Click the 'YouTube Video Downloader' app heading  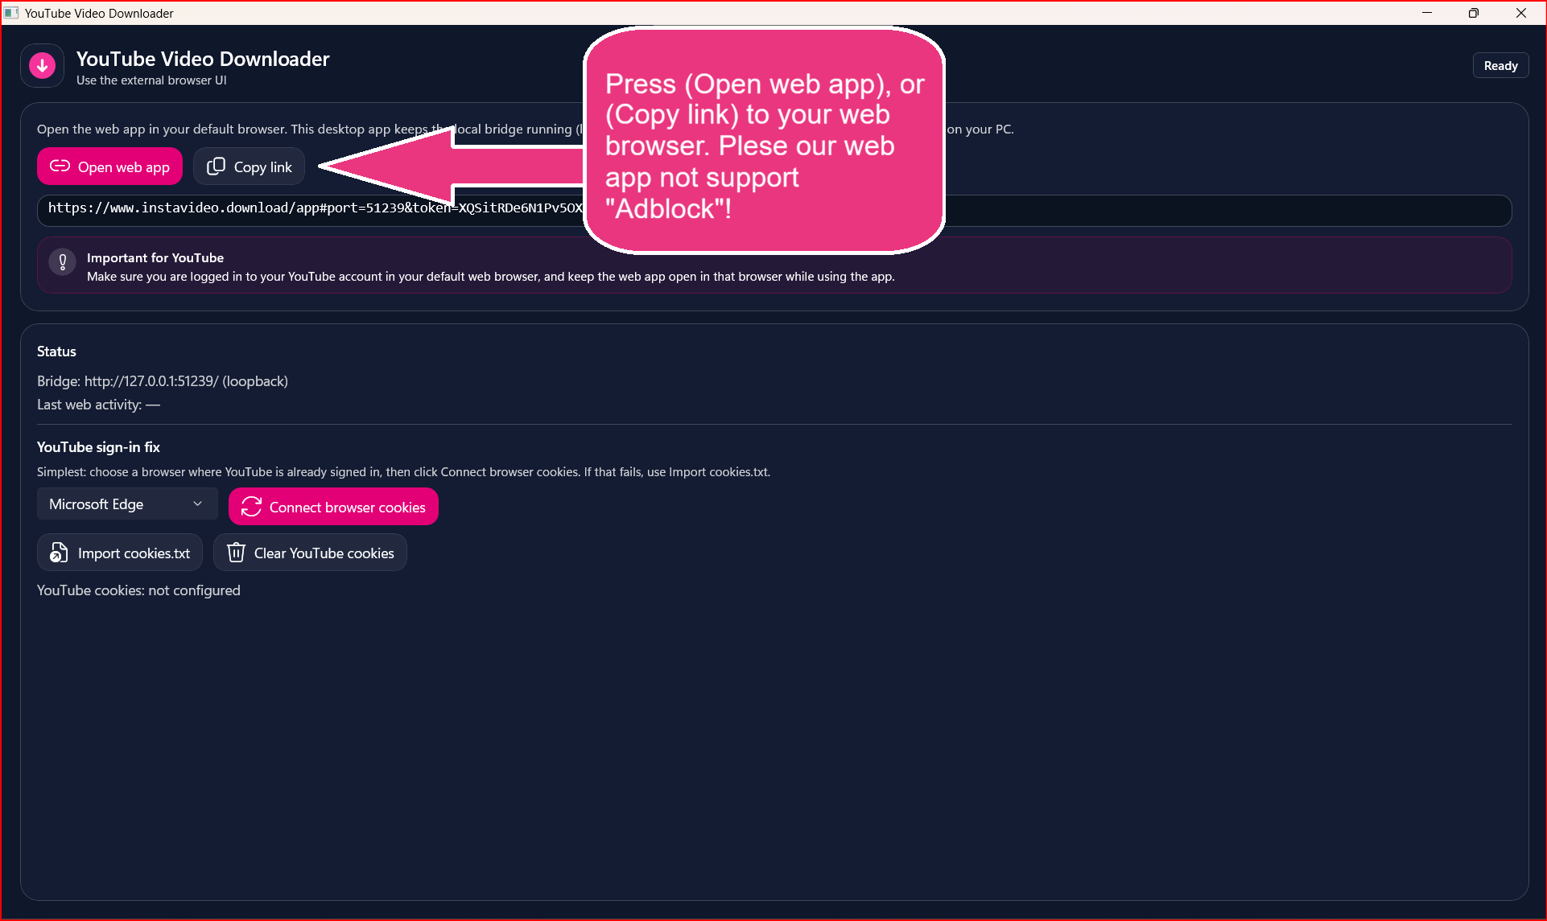(203, 59)
